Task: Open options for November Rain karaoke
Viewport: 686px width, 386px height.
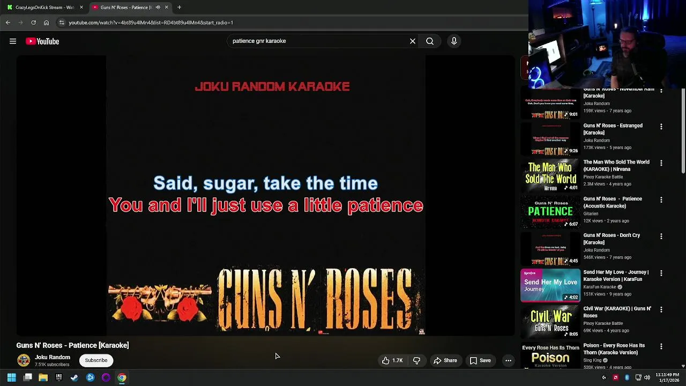Action: pos(661,91)
